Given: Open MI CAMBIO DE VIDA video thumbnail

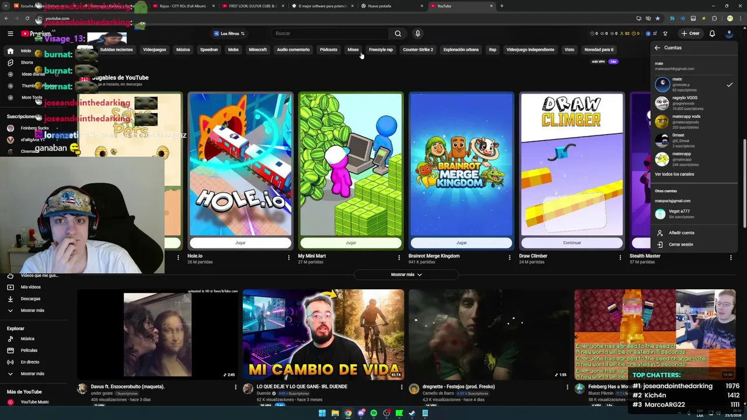Looking at the screenshot, I should (323, 334).
